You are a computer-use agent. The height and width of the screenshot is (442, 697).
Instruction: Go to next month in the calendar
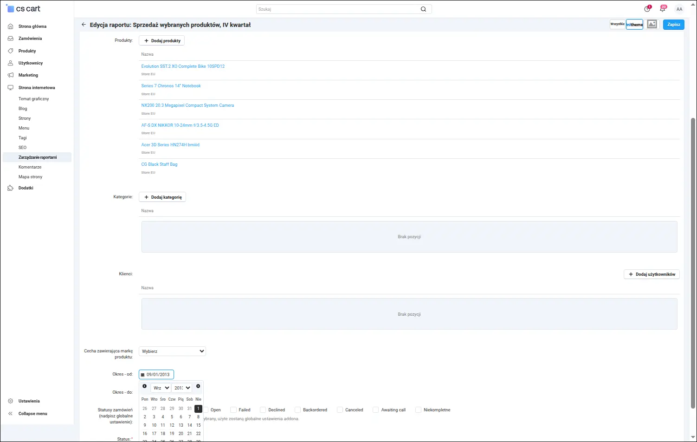coord(198,386)
